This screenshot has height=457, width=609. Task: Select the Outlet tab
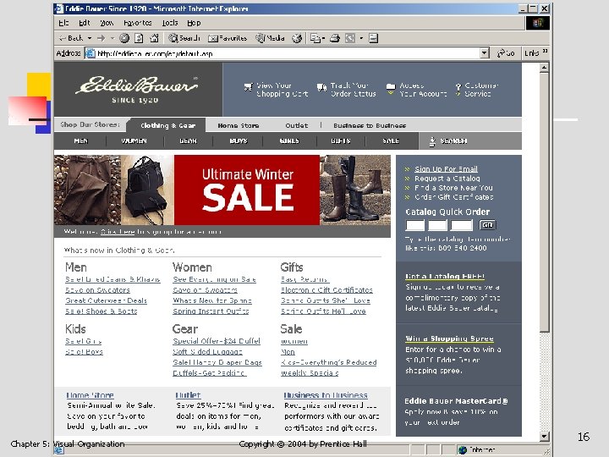tap(296, 125)
